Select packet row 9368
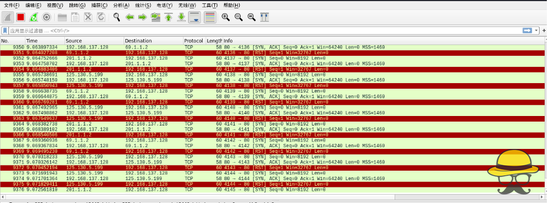The image size is (548, 203). pos(273,146)
